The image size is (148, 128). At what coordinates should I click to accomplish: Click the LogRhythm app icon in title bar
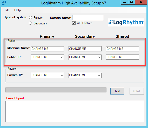click(4, 3)
